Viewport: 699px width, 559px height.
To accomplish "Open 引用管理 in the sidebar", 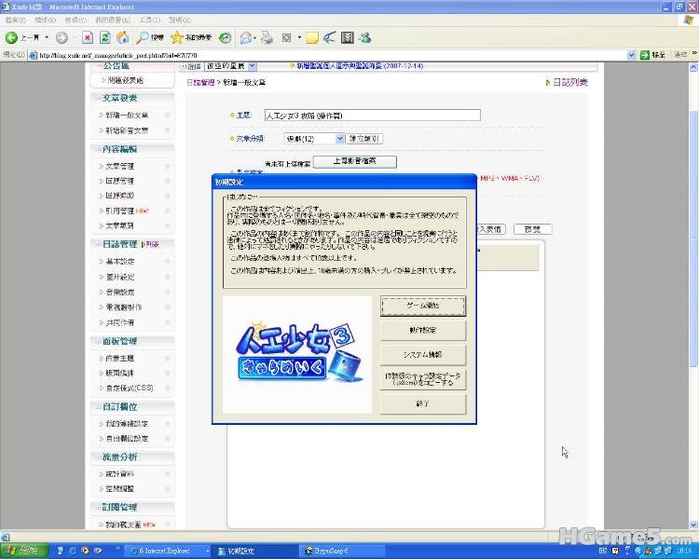I will point(119,211).
